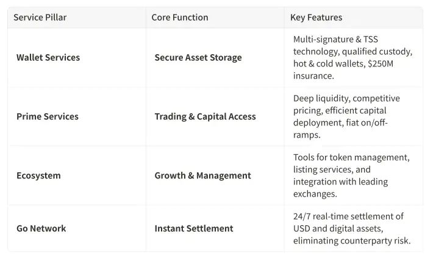Click the Core Function column header
The height and width of the screenshot is (260, 436).
tap(180, 18)
